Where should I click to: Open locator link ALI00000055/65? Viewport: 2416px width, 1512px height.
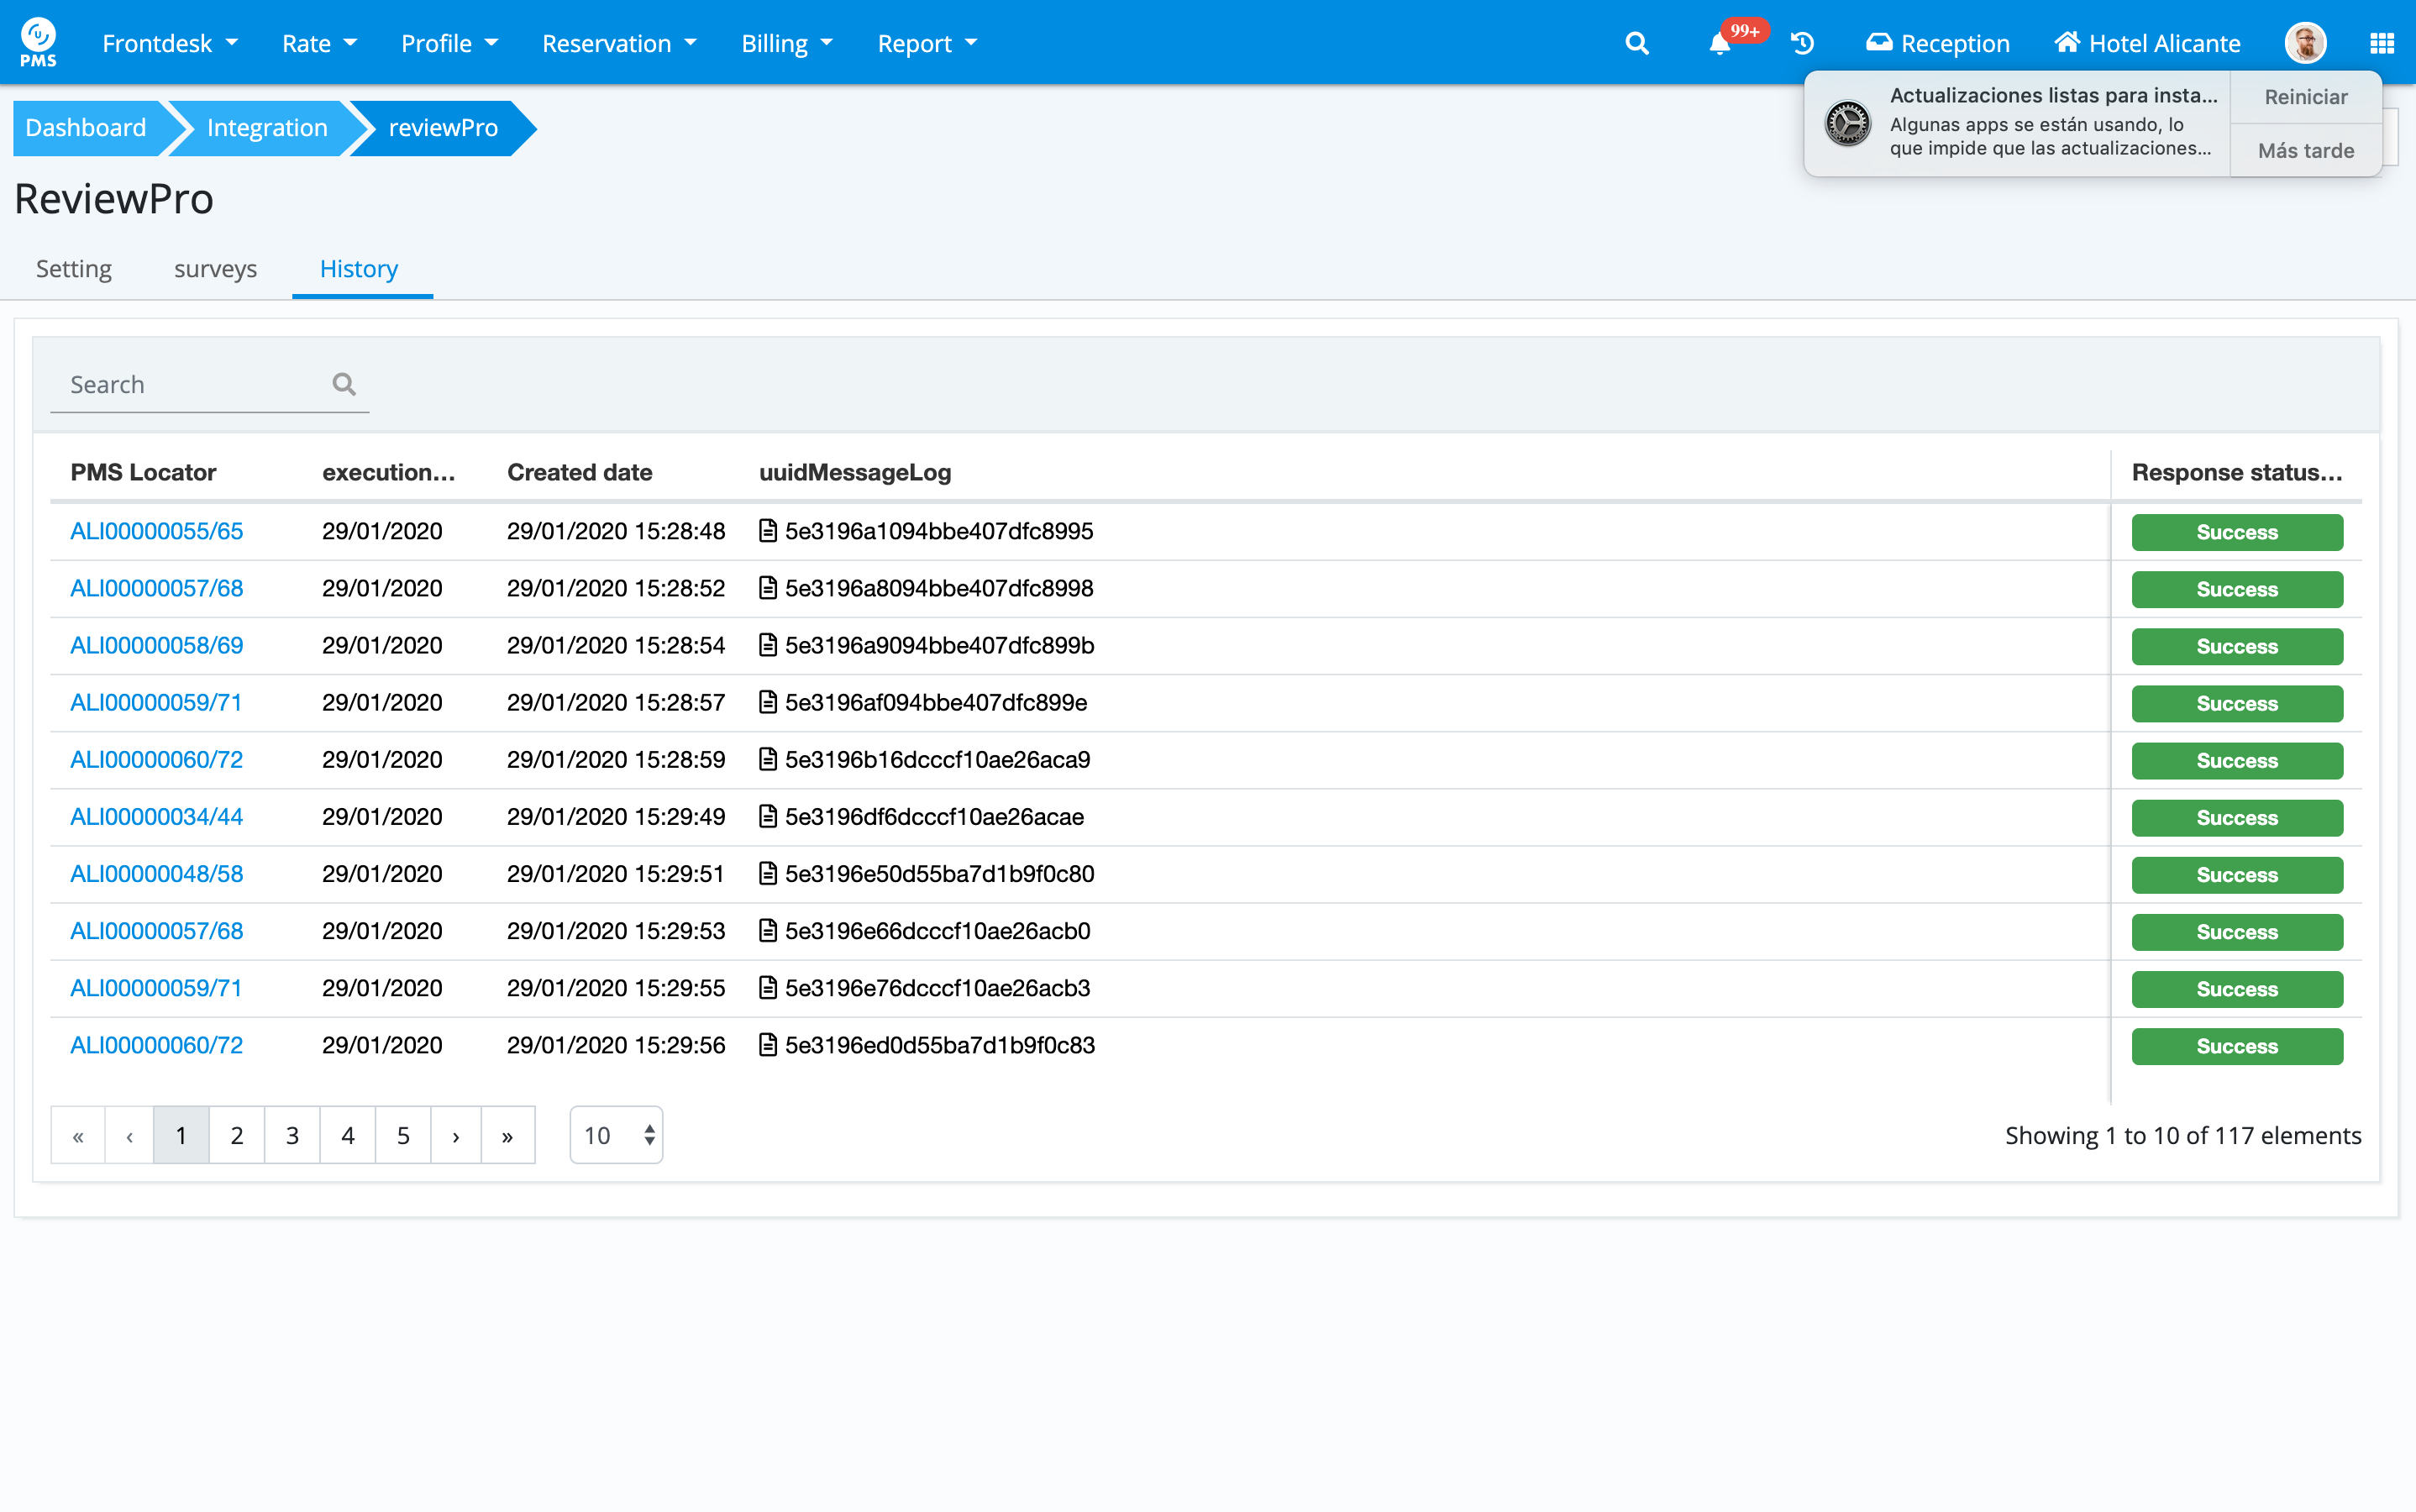pyautogui.click(x=156, y=531)
